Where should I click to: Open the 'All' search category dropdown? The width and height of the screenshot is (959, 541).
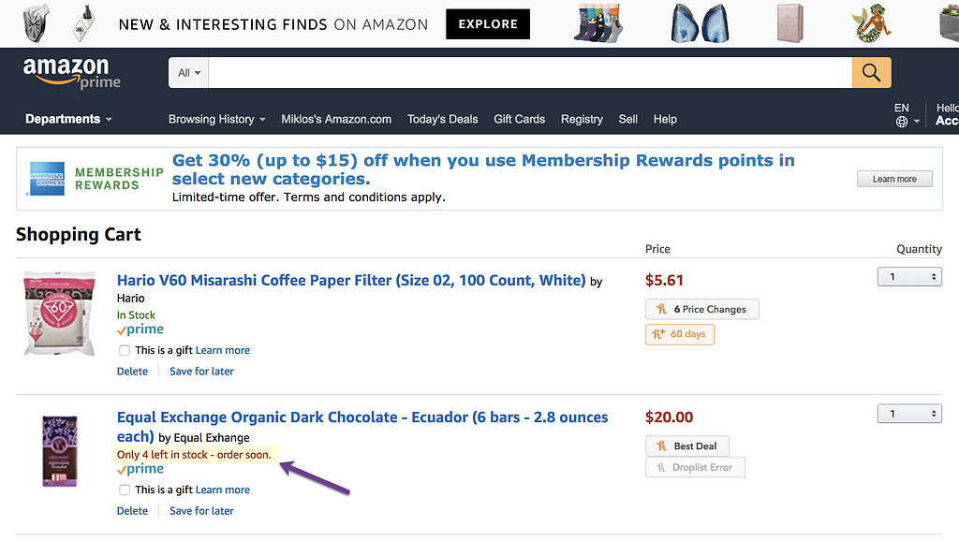click(189, 73)
